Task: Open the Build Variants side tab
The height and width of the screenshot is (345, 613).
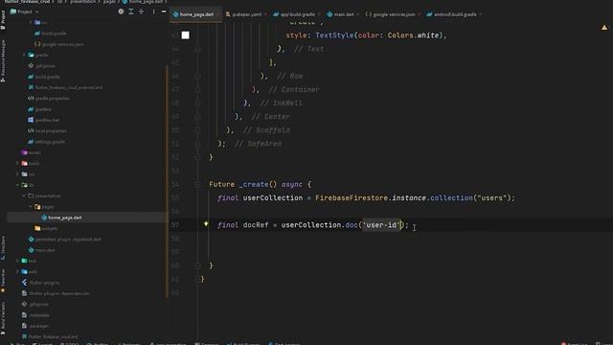Action: click(3, 317)
